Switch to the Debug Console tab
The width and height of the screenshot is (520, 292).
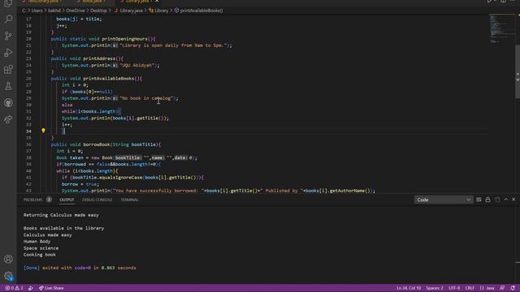click(97, 200)
